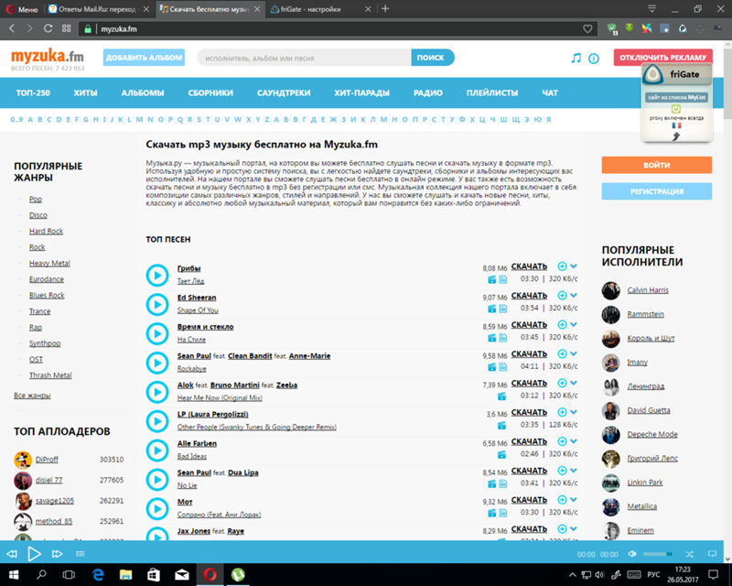Open video clip icon for Тает Лёд
This screenshot has width=732, height=586.
[x=492, y=279]
